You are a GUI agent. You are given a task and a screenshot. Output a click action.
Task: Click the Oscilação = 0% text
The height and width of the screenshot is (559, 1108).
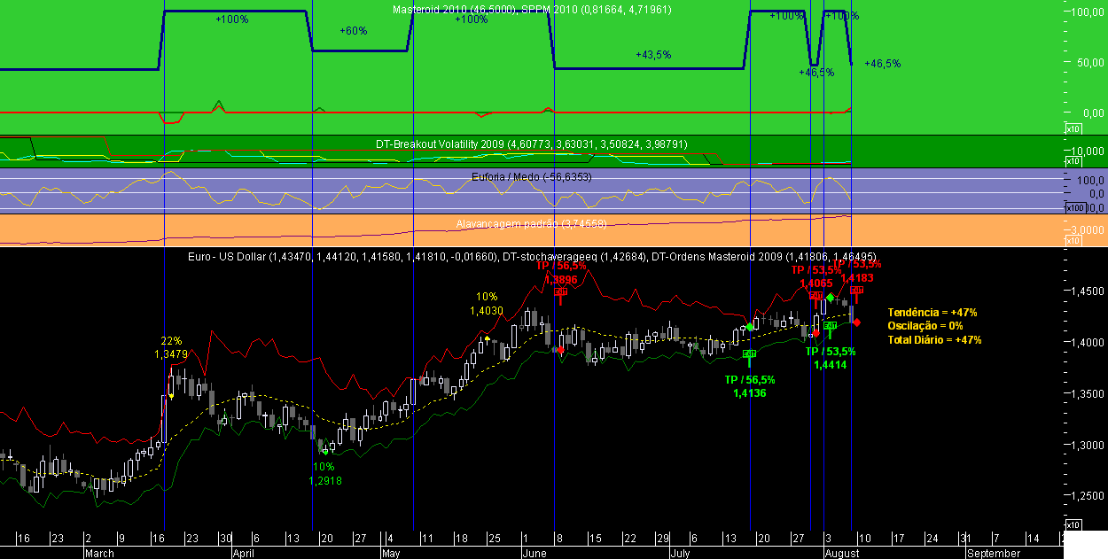coord(925,326)
